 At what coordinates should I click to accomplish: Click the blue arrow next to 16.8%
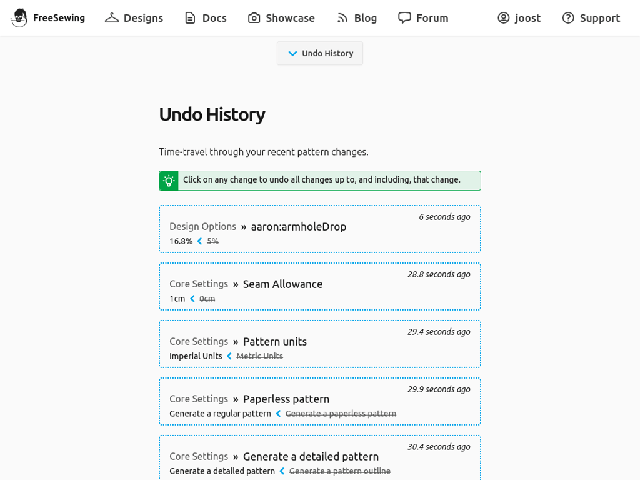point(199,241)
